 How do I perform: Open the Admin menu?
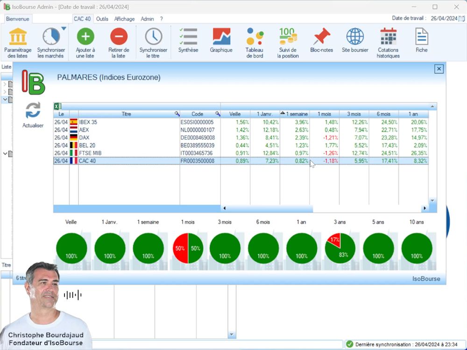(147, 19)
